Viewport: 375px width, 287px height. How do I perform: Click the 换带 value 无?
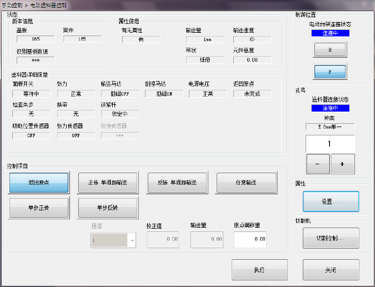coord(76,114)
